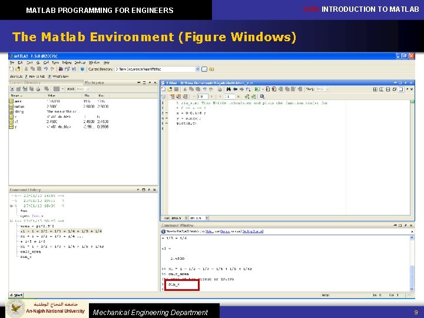This screenshot has height=318, width=424.
Task: Click the Cut icon in main MATLAB toolbar
Action: pos(26,69)
